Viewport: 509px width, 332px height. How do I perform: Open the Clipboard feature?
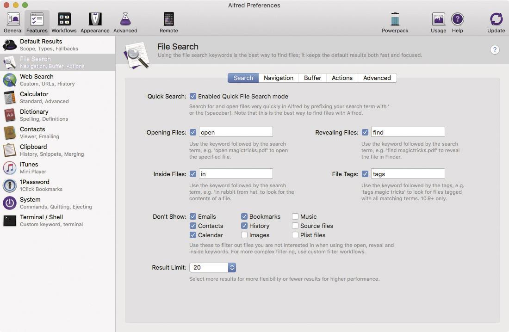(57, 150)
